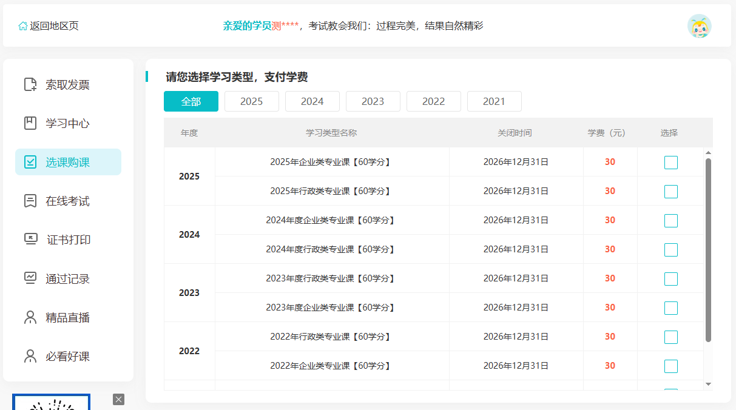Click the 证书打印 monitor icon

point(30,240)
